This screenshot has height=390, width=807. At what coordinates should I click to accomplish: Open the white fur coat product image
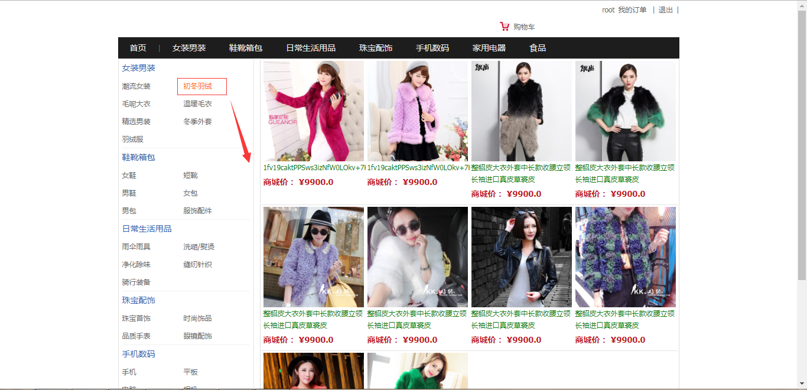point(418,257)
